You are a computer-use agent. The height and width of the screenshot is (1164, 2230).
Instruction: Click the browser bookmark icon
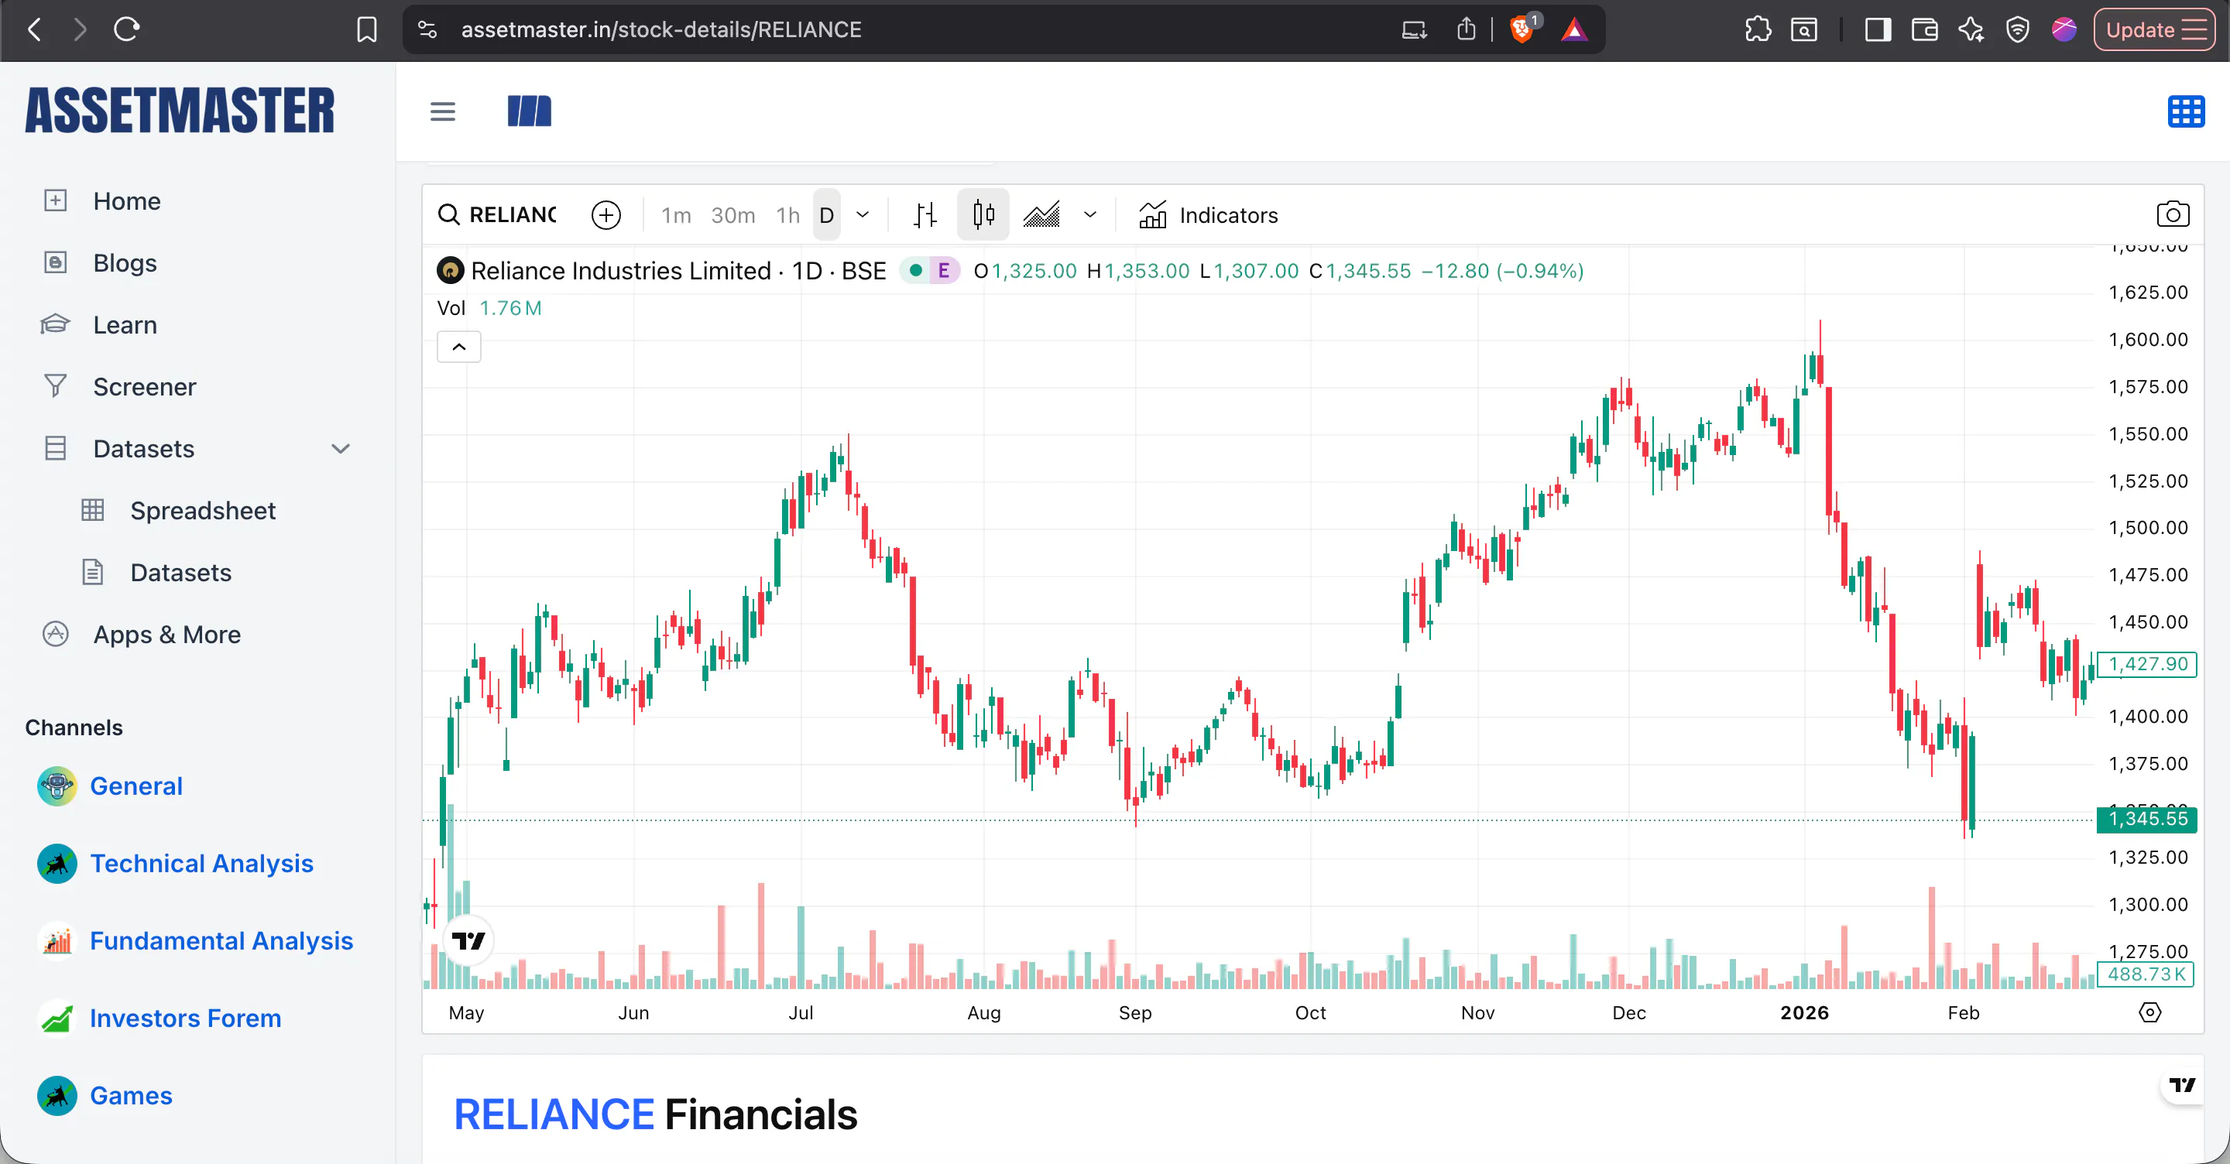coord(366,30)
